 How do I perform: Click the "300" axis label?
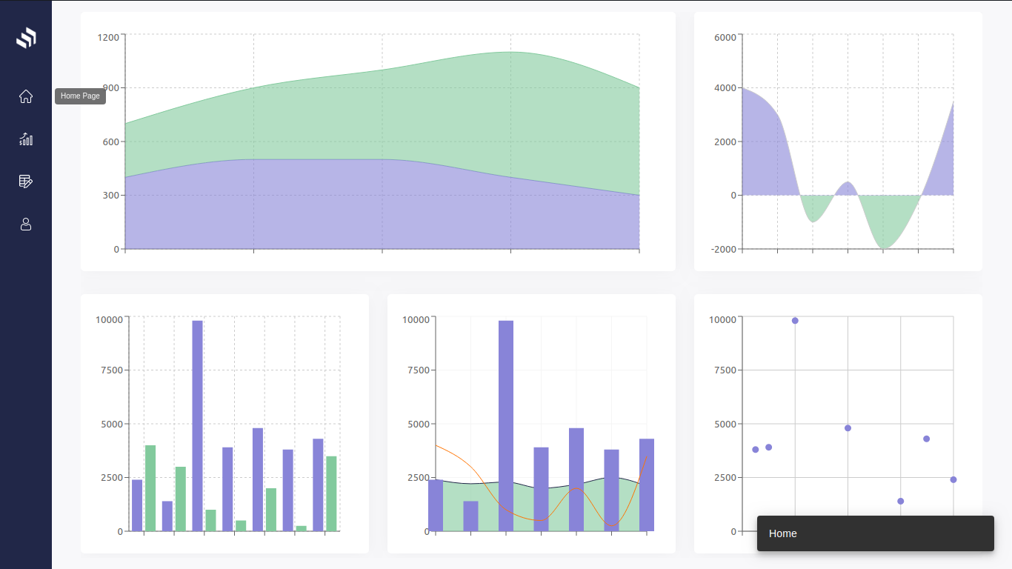110,196
